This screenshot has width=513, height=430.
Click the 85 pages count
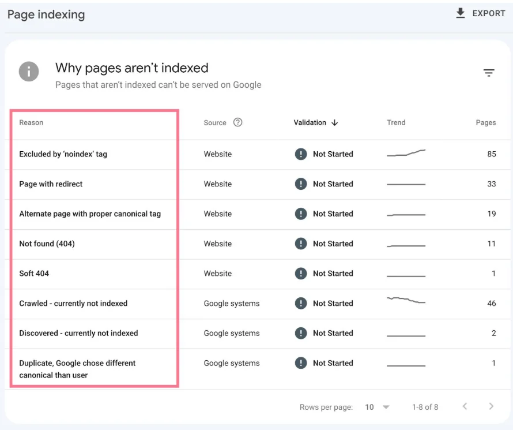[x=492, y=154]
